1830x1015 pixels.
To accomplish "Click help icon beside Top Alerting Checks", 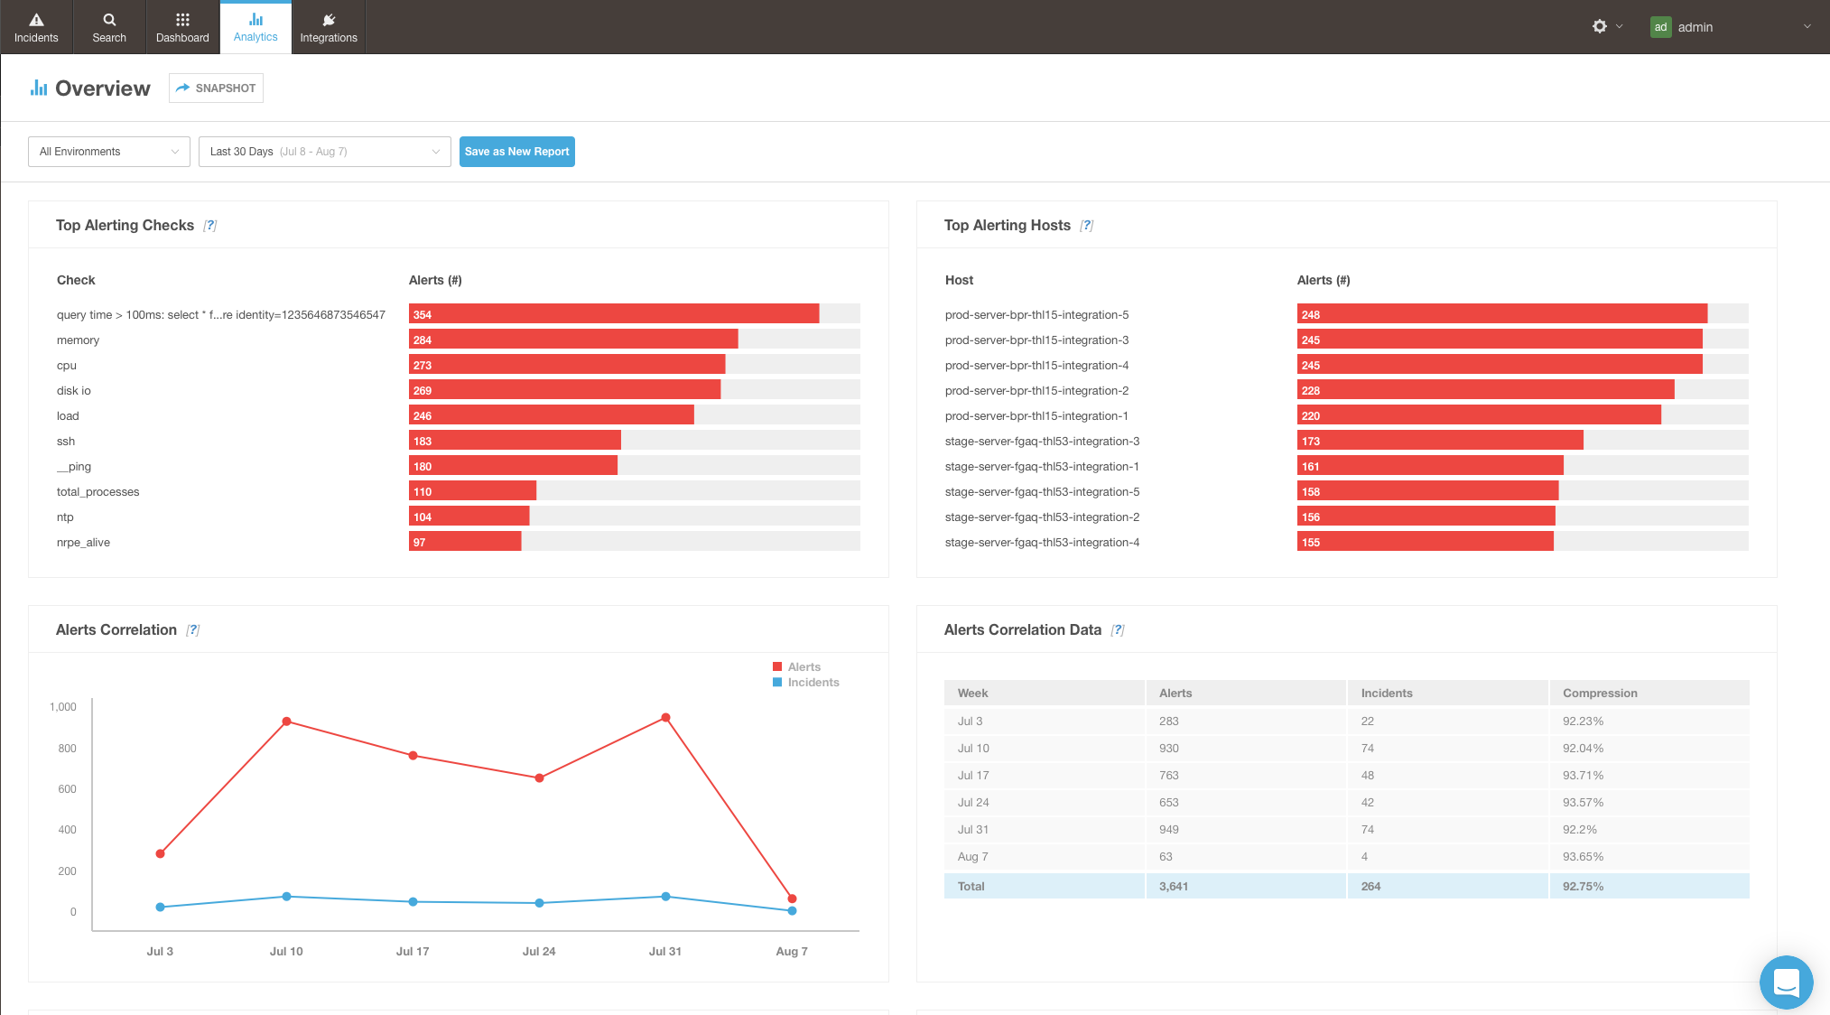I will pyautogui.click(x=210, y=226).
